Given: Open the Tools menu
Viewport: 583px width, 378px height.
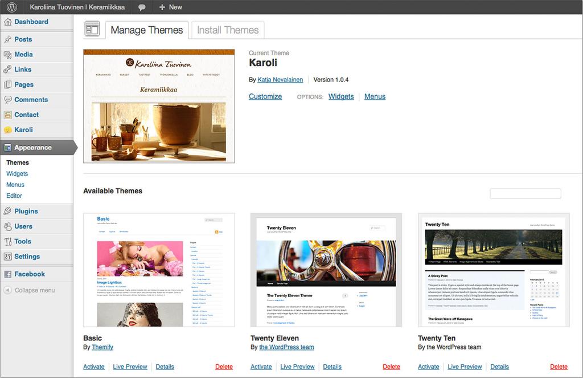Looking at the screenshot, I should [x=23, y=242].
